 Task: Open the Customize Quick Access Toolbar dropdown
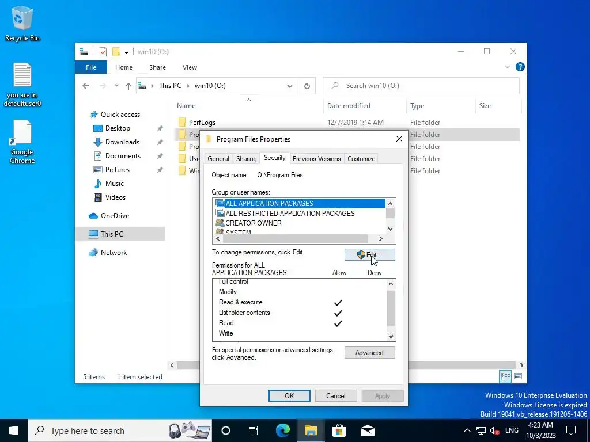coord(126,52)
